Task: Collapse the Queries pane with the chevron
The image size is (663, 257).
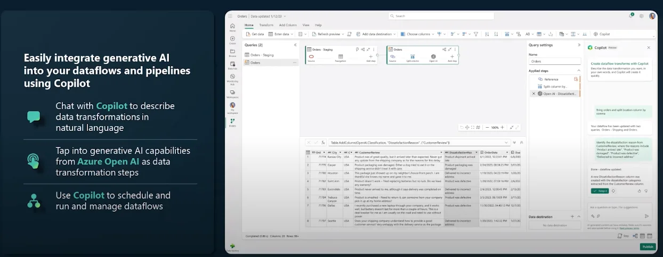Action: [295, 45]
